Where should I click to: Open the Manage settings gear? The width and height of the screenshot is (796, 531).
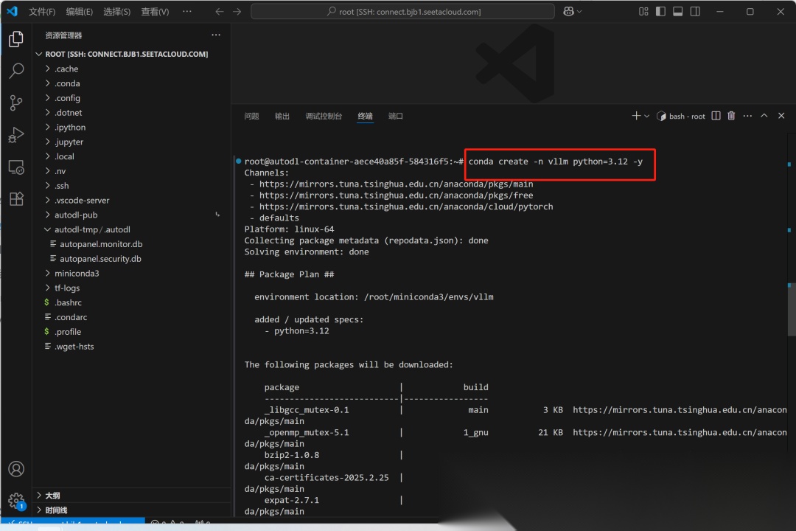(15, 501)
